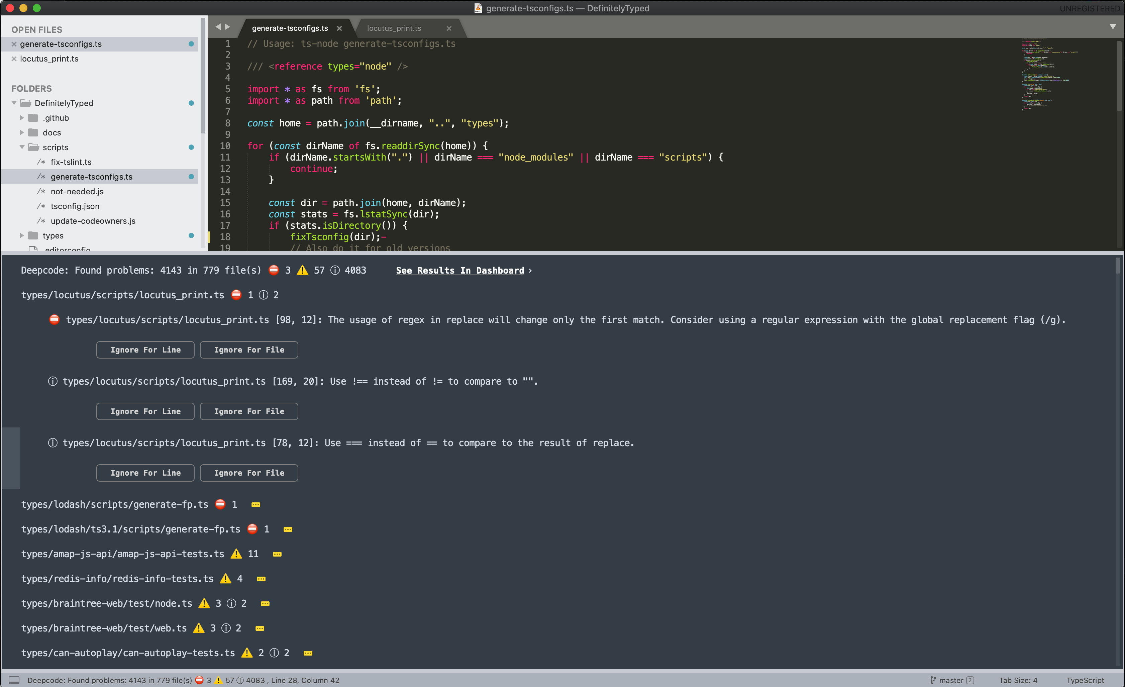Click warning icon beside redis-info-tests.ts
Viewport: 1125px width, 687px height.
[x=225, y=579]
